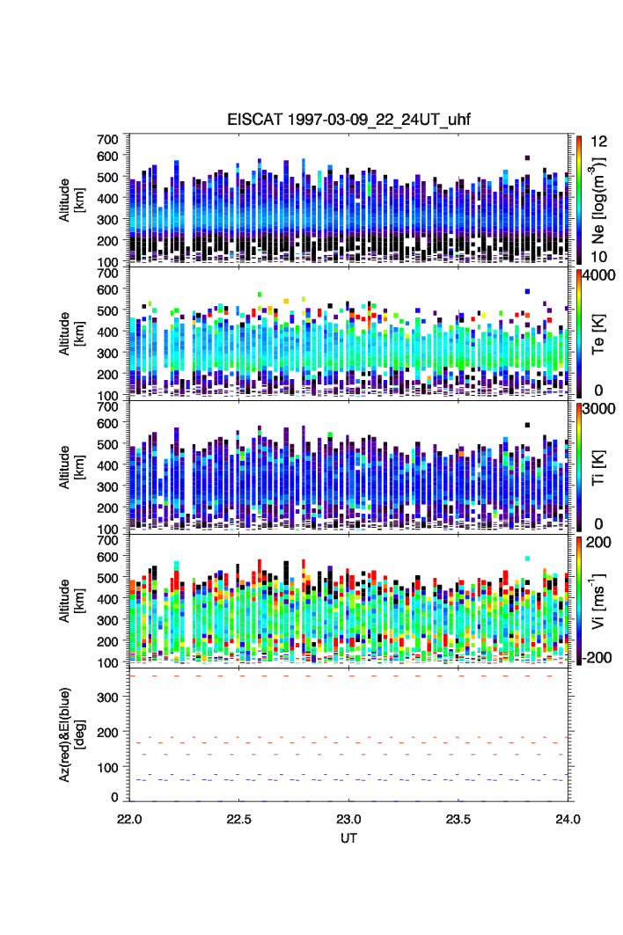Image resolution: width=623 pixels, height=935 pixels.
Task: Click the 10 minimum value of Ne scale
Action: pos(598,257)
